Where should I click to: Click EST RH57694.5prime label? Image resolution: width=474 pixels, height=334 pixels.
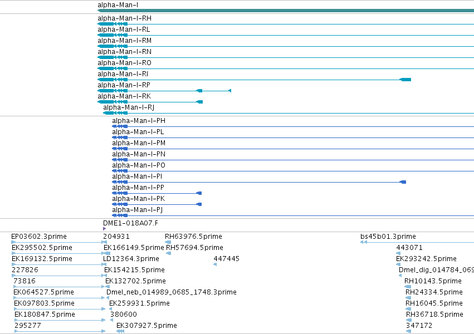195,248
